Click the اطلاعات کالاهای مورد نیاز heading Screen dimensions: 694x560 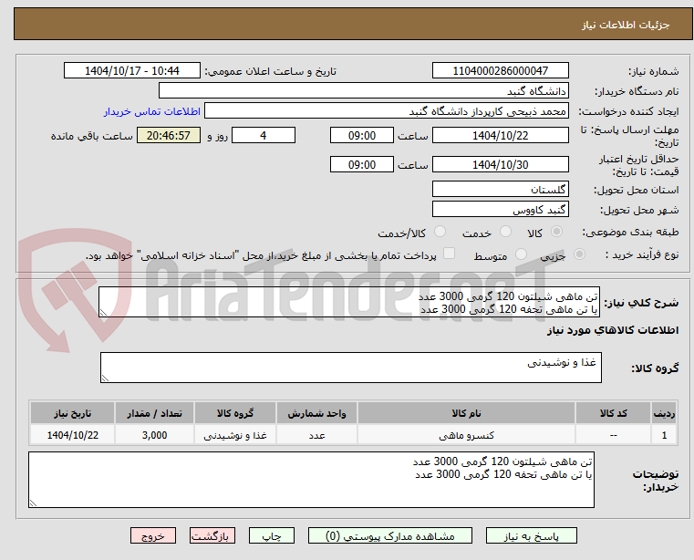[613, 330]
